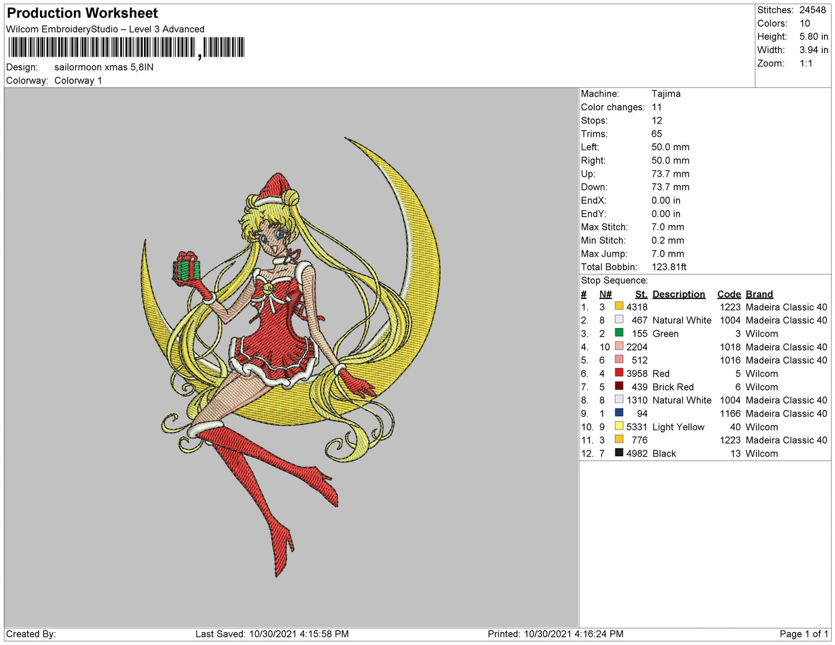Click the Max Stitch value 7.0 mm
The height and width of the screenshot is (645, 835).
click(668, 227)
